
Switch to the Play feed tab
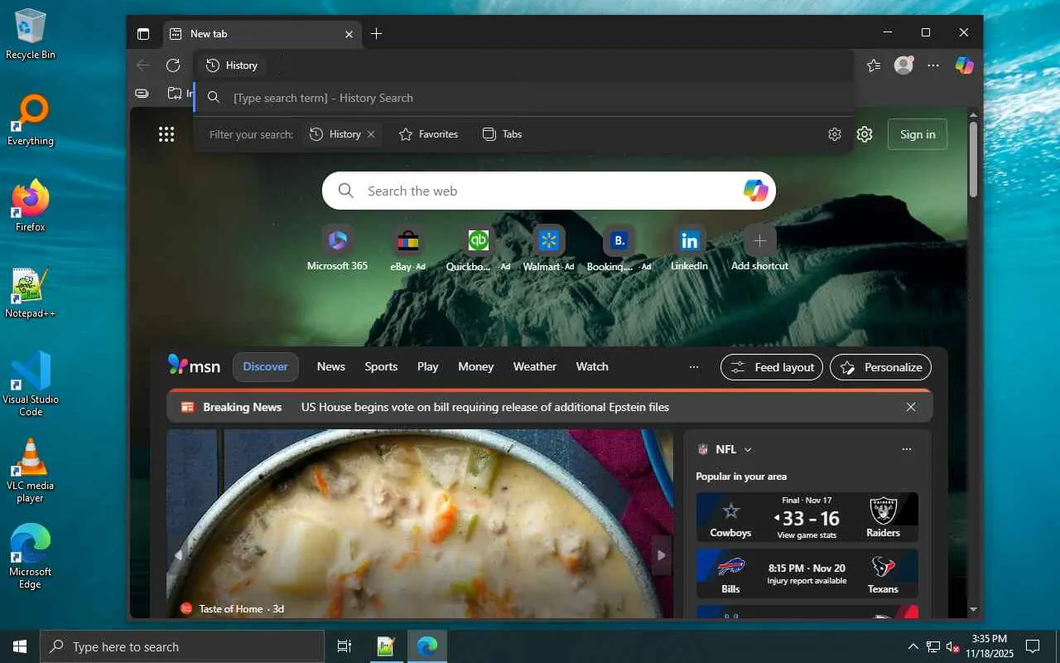[x=427, y=366]
